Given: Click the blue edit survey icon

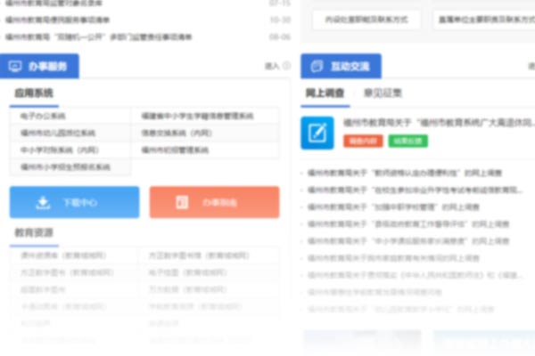Looking at the screenshot, I should [317, 132].
